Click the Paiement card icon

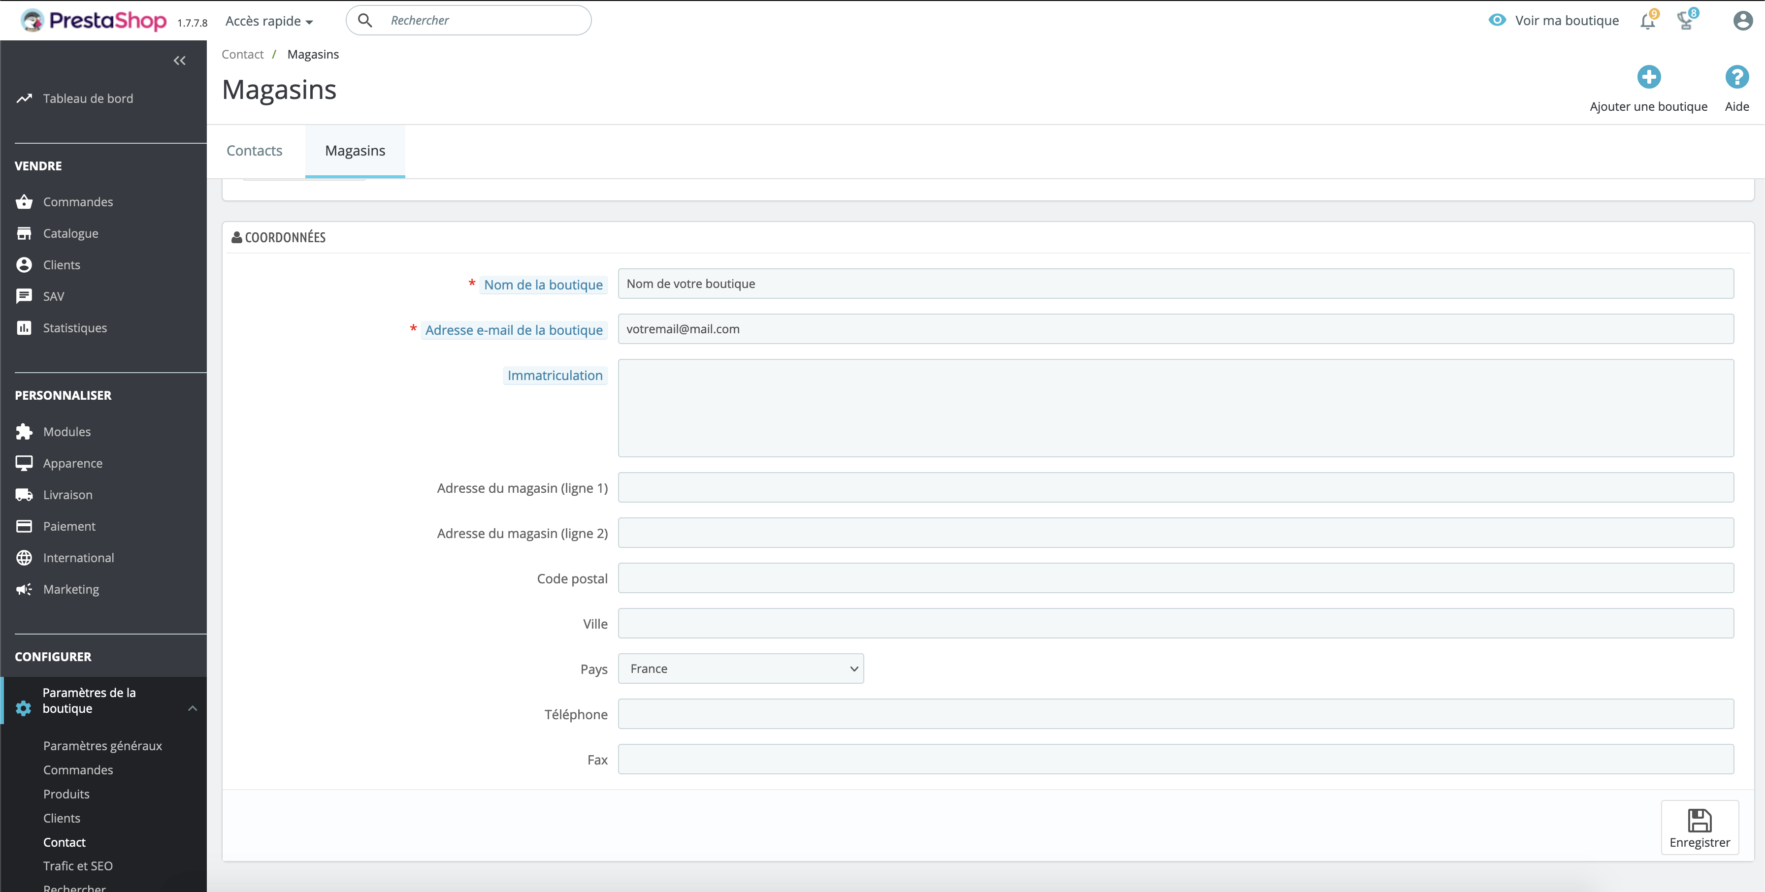tap(24, 526)
